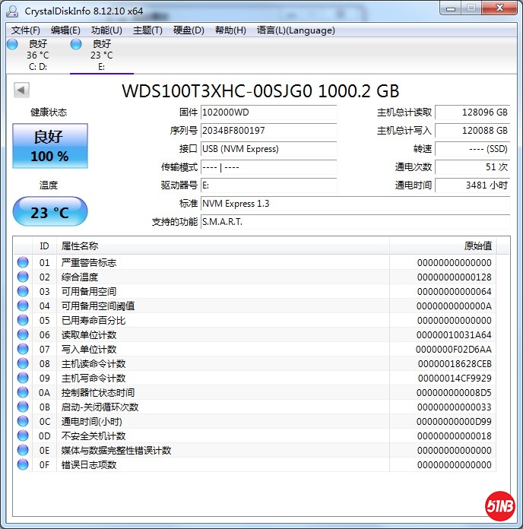Click raw value 000000000008D5

pos(454,393)
